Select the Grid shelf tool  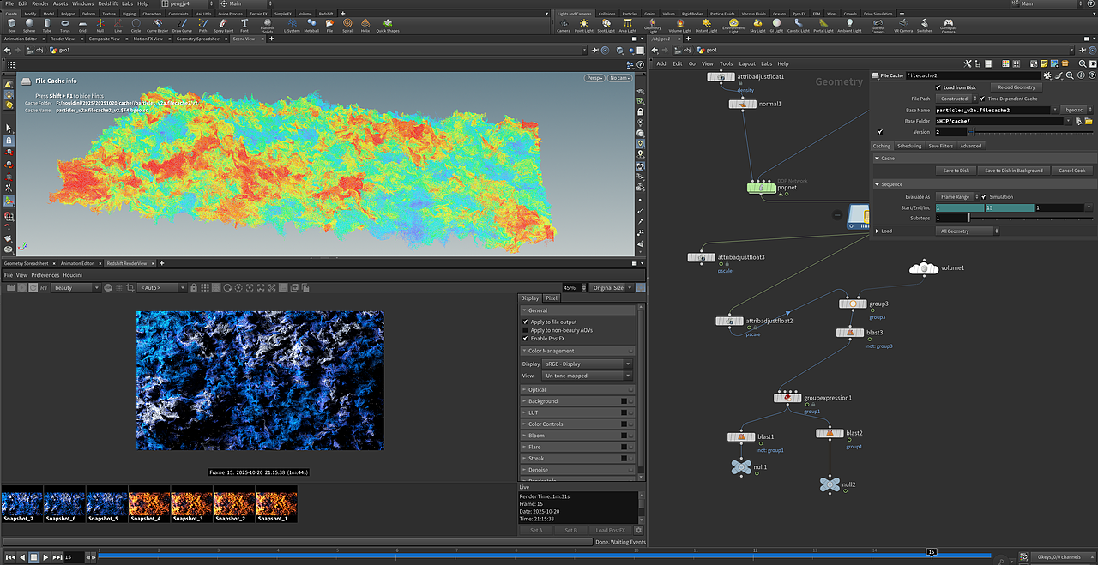click(x=82, y=26)
